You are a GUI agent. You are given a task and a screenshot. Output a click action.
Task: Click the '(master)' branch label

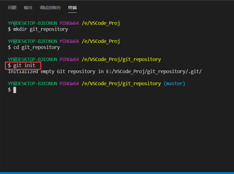click(x=174, y=84)
